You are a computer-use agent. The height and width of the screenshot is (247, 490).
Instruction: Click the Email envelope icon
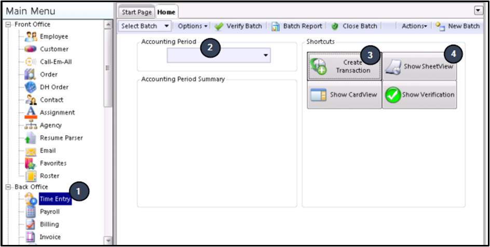pyautogui.click(x=31, y=151)
